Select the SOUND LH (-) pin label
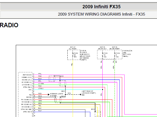 point(27,80)
